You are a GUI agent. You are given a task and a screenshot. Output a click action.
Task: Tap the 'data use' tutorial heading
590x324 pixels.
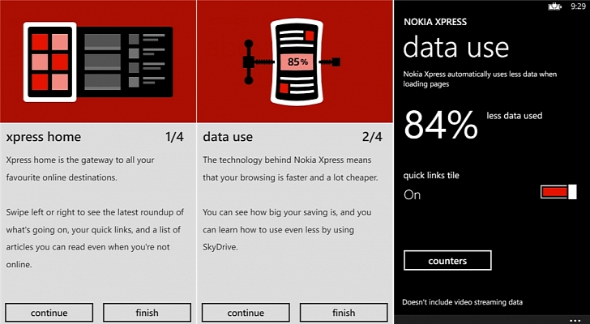coord(228,137)
